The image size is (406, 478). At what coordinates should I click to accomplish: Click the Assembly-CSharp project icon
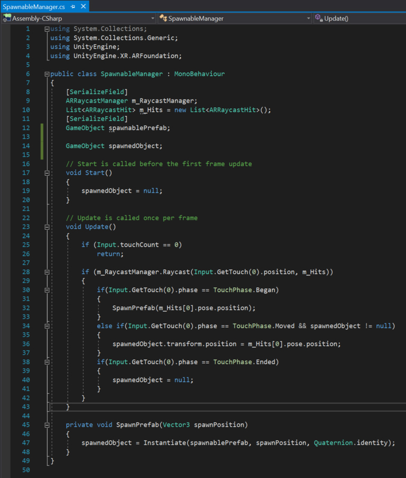(x=7, y=19)
